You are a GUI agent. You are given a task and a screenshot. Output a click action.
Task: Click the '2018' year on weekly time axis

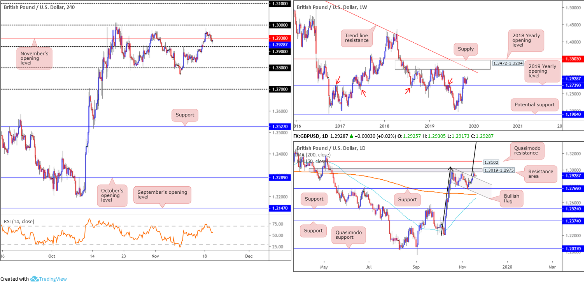click(x=384, y=126)
